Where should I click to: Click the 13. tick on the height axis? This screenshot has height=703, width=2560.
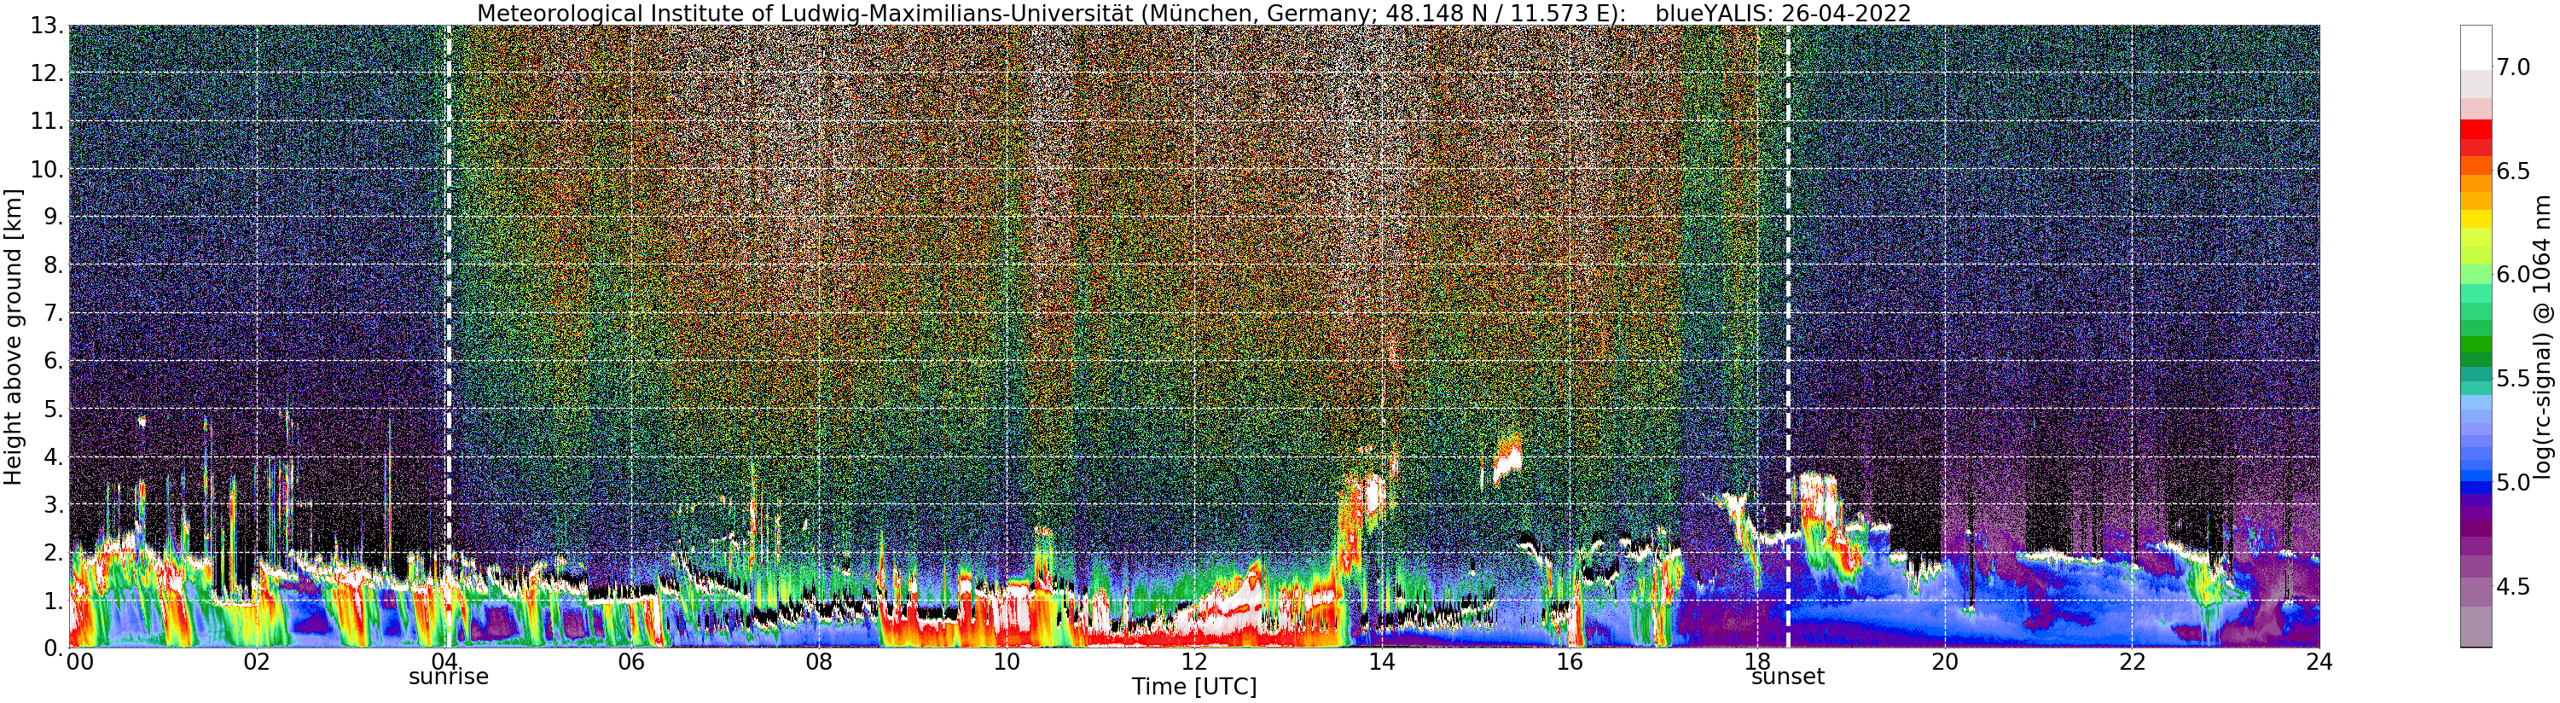pyautogui.click(x=48, y=26)
